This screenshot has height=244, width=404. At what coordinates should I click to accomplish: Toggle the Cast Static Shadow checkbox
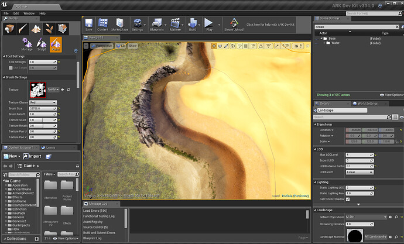click(x=348, y=199)
